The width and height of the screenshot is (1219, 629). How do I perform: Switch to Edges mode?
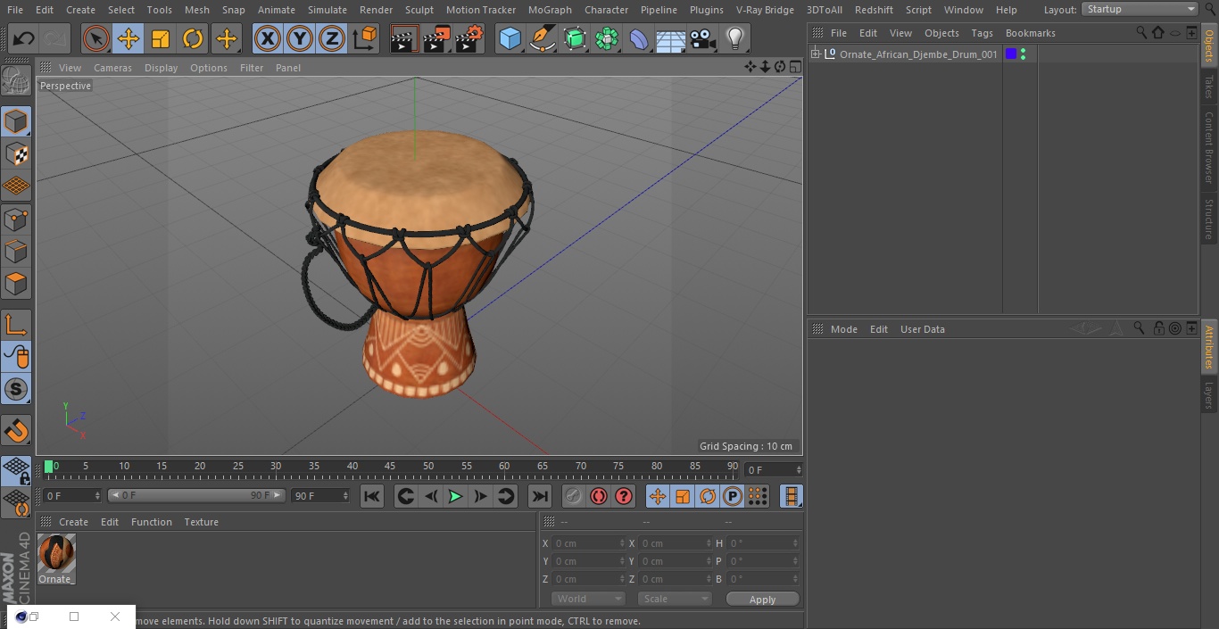tap(16, 252)
